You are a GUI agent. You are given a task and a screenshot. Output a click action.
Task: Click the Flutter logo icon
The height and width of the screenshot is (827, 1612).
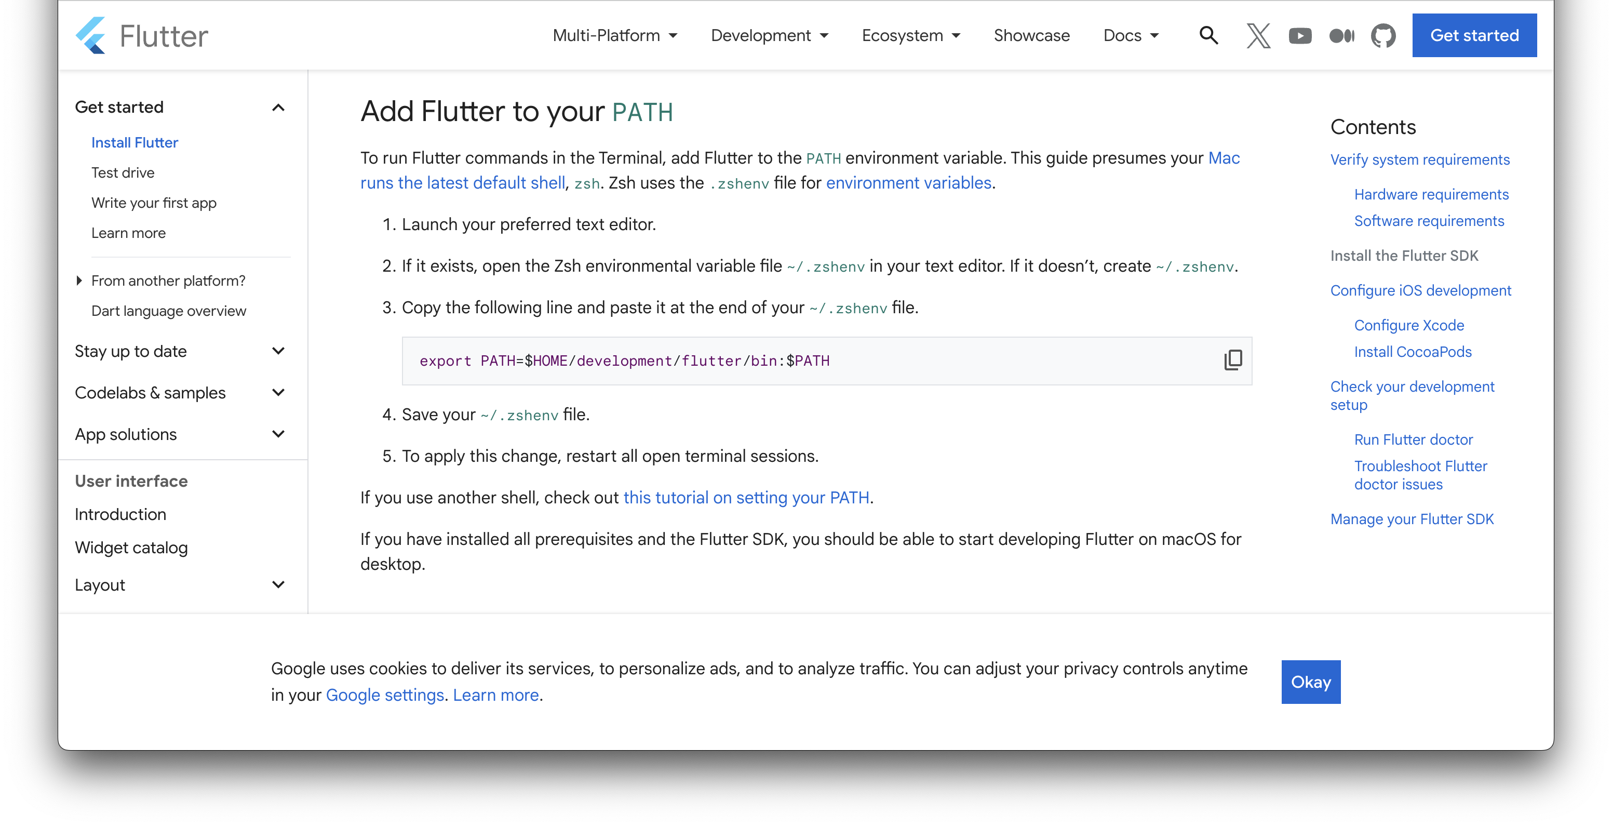point(91,36)
